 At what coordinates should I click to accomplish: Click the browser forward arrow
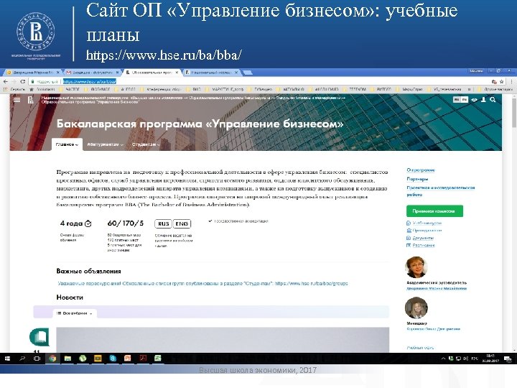coord(14,81)
